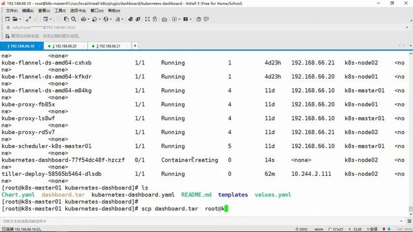413x232 pixels.
Task: Click the scp dashboard.tar command line
Action: [115, 209]
